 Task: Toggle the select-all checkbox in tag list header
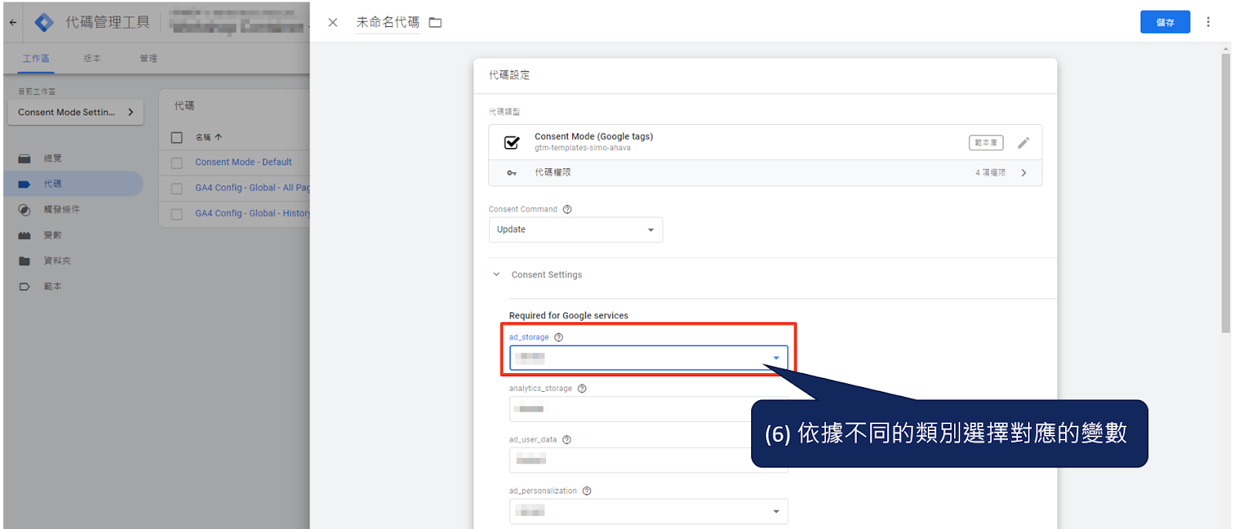pyautogui.click(x=177, y=137)
